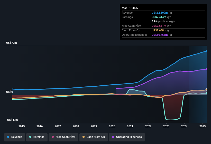The image size is (211, 144).
Task: Click the 2019 x-axis label
Action: pyautogui.click(x=94, y=126)
